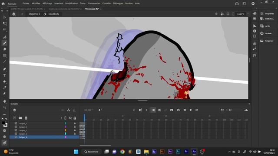Screen dimensions: 278x156
Task: Open the Insertion menu
Action: click(59, 3)
